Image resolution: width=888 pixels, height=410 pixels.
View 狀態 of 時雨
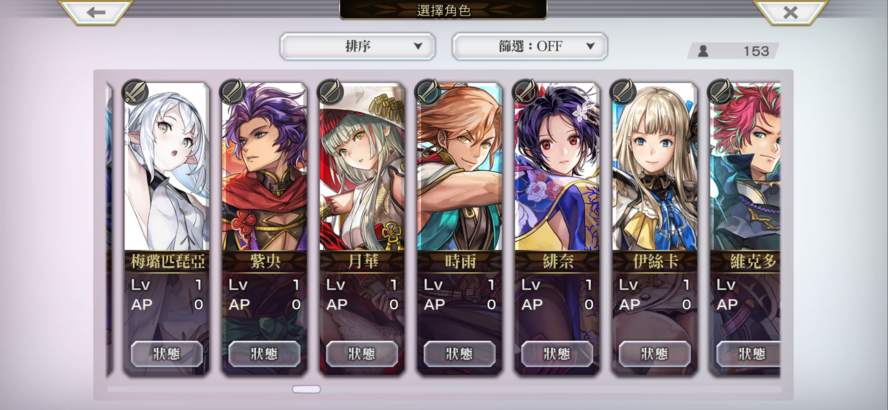[x=459, y=354]
